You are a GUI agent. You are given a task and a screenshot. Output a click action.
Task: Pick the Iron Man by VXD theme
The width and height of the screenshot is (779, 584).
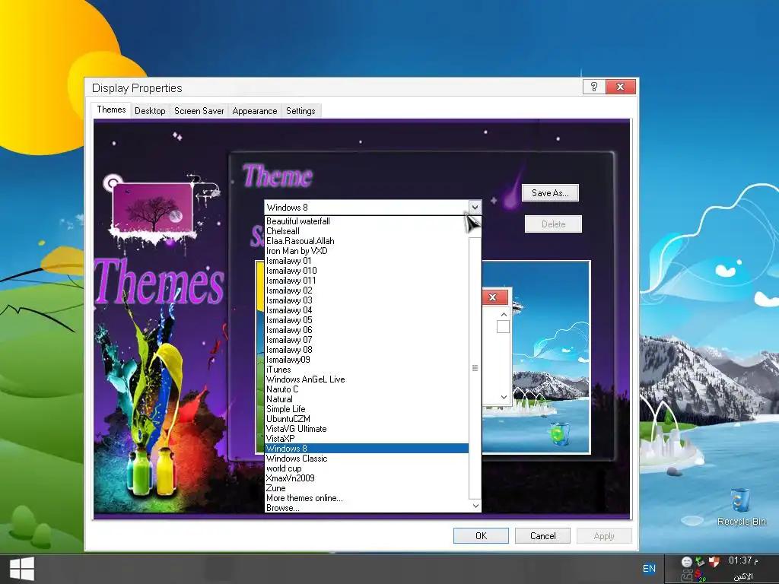click(x=367, y=251)
